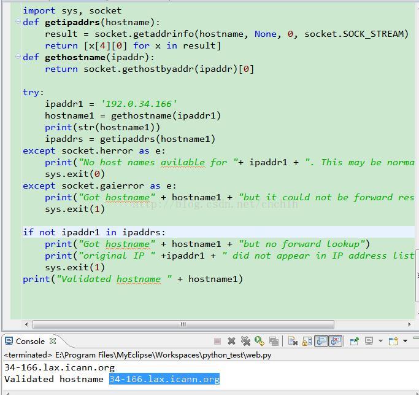Screen dimensions: 419x395
Task: Click the green relaunch arrow icon in Console
Action: click(x=259, y=341)
